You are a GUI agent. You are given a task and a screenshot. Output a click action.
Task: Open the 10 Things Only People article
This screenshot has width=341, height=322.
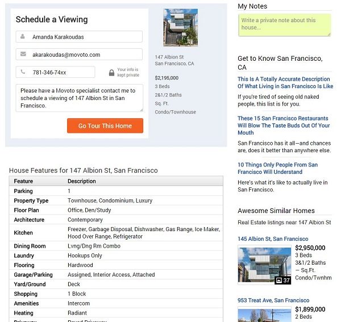(x=277, y=168)
